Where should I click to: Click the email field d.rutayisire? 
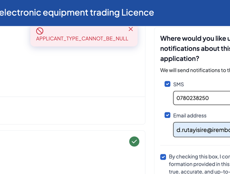coord(201,129)
